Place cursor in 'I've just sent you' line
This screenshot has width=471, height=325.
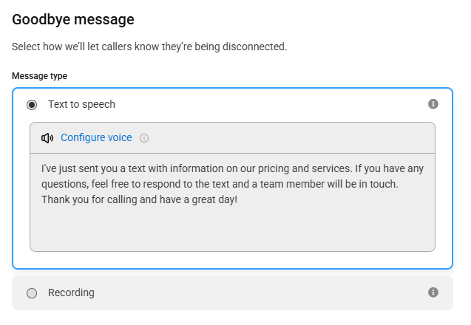pos(232,168)
